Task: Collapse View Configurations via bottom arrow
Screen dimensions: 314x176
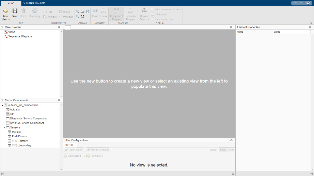Action: coord(233,174)
